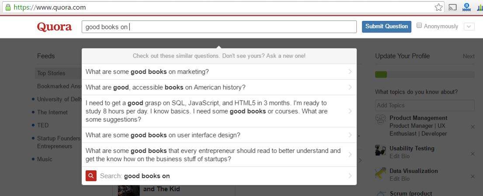This screenshot has height=196, width=483.
Task: Open arrow on Search good books on row
Action: (x=350, y=176)
